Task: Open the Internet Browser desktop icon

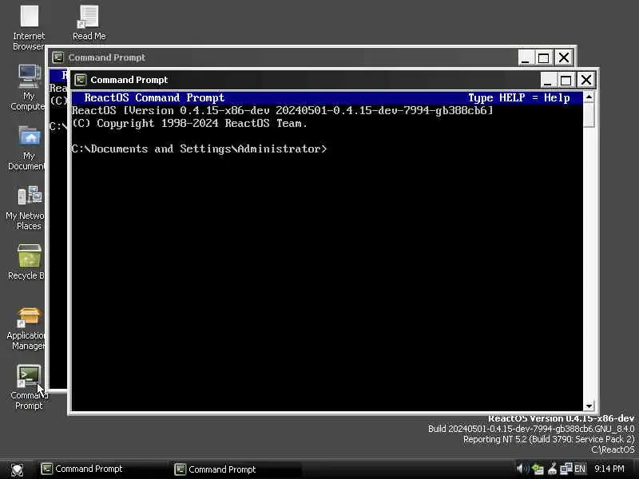Action: [x=29, y=16]
